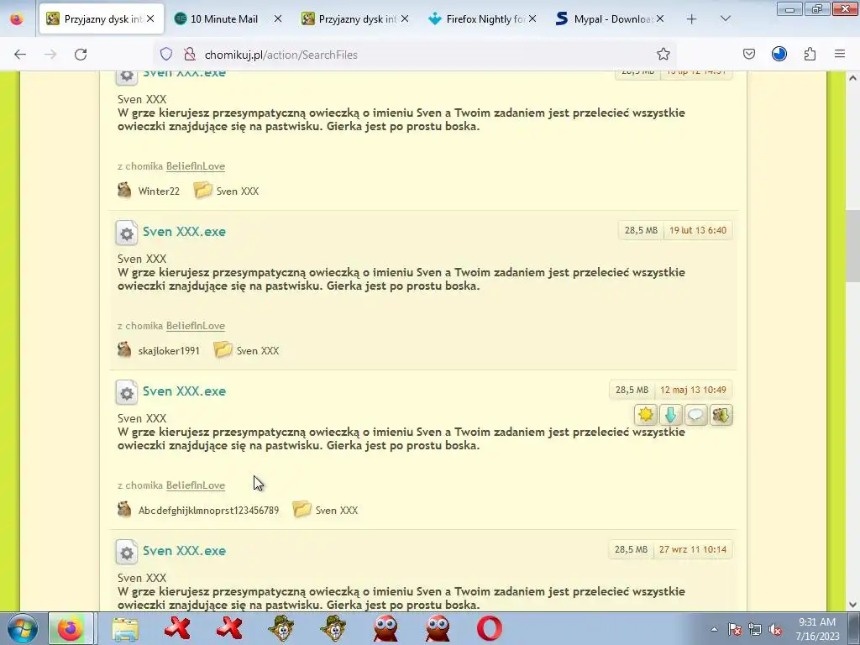Open Sven XXX.exe dated 27 wrz 11
The width and height of the screenshot is (860, 645).
click(x=184, y=551)
